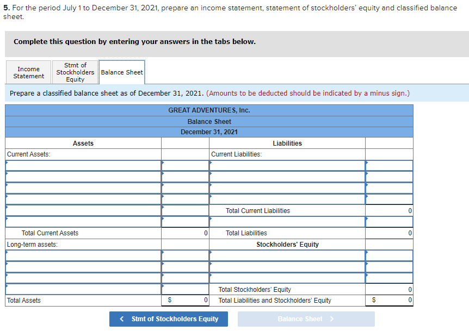Open second Long-term assets account name dropdown
This screenshot has width=469, height=331.
tap(83, 267)
